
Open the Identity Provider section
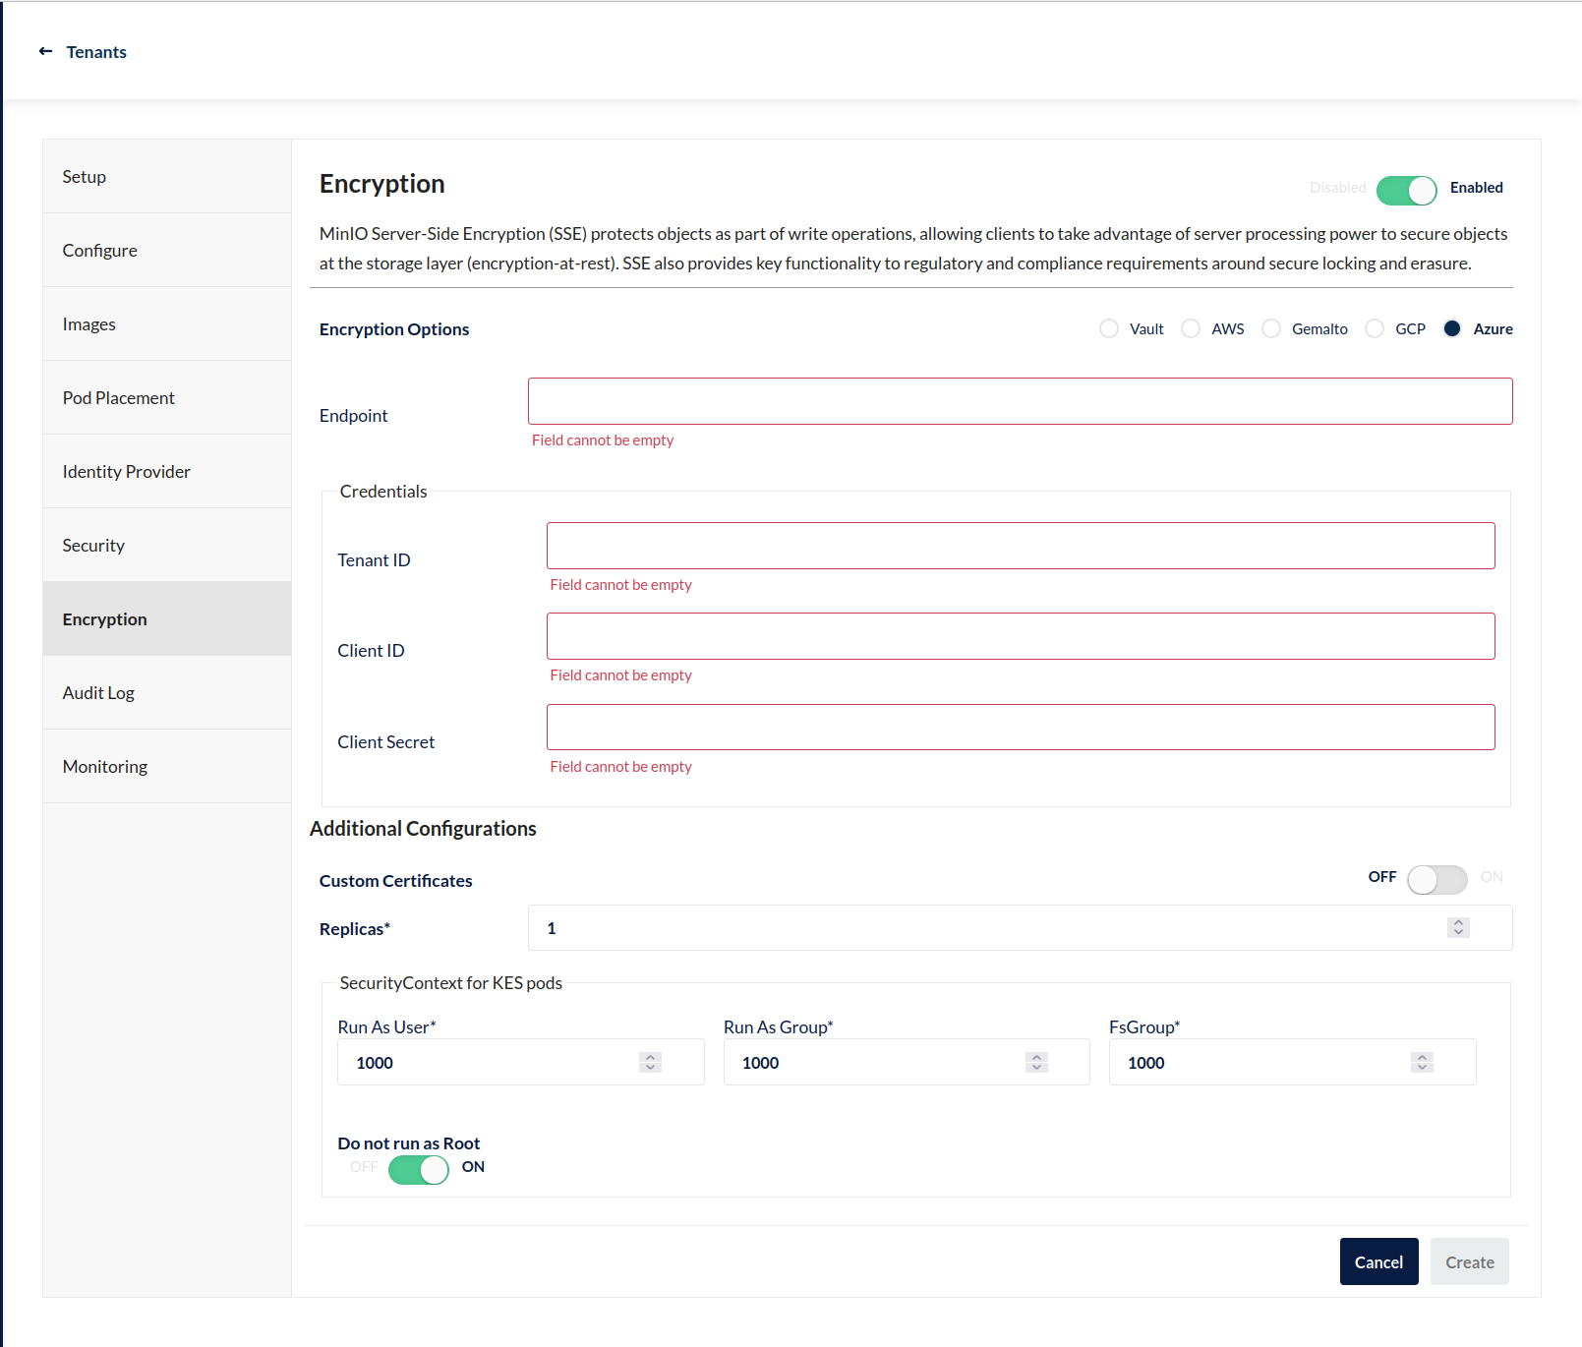click(x=167, y=471)
